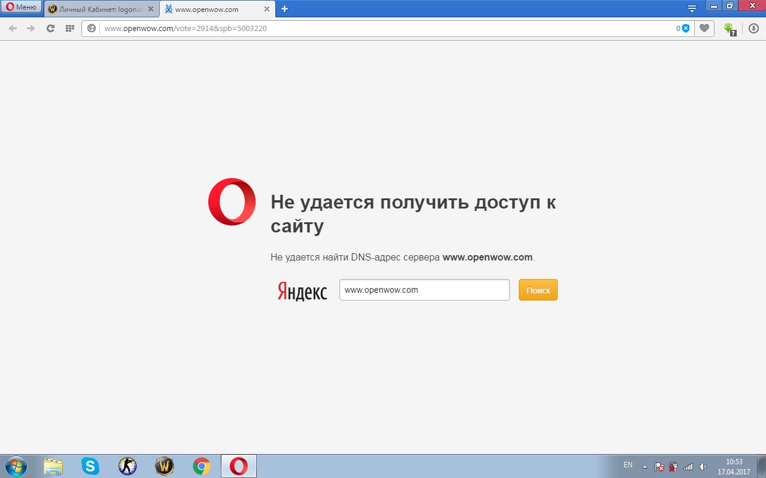Screen dimensions: 766x478
Task: Close the Личный Кабинет tab
Action: [151, 9]
